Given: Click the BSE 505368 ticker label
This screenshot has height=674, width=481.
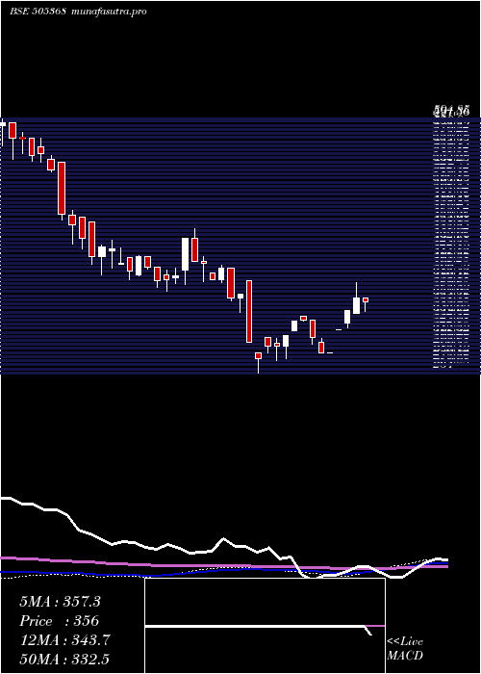Looking at the screenshot, I should [x=38, y=12].
